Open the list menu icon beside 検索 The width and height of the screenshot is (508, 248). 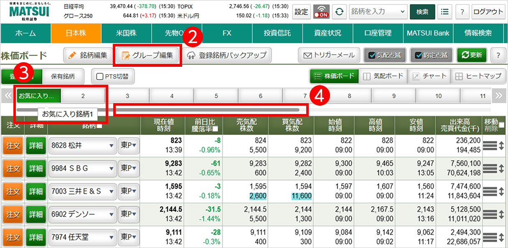[x=445, y=12]
